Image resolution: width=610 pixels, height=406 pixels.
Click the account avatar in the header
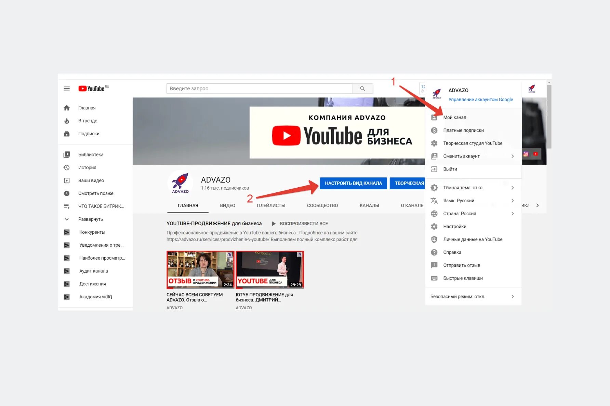532,89
